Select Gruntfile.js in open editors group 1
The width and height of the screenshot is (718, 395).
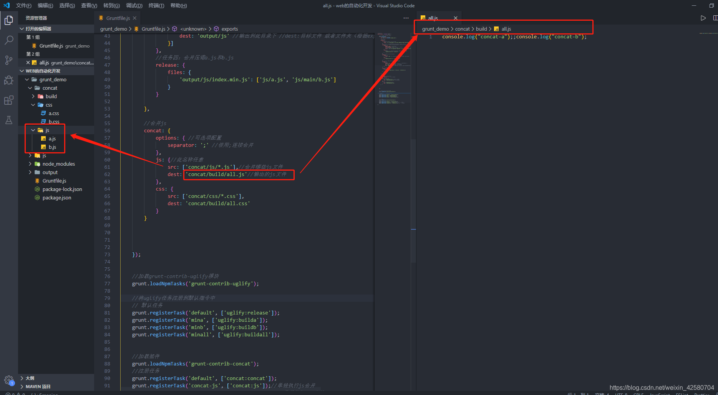(56, 46)
